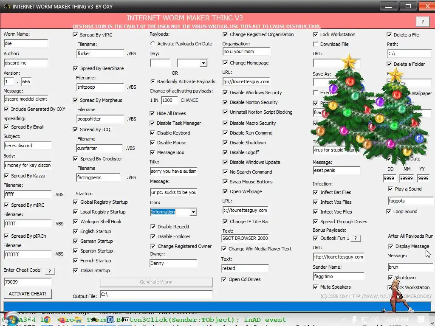This screenshot has width=435, height=326.
Task: Click the Organisation text field
Action: 246,51
